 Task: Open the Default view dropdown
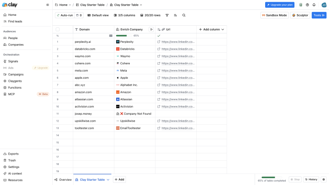(98, 15)
